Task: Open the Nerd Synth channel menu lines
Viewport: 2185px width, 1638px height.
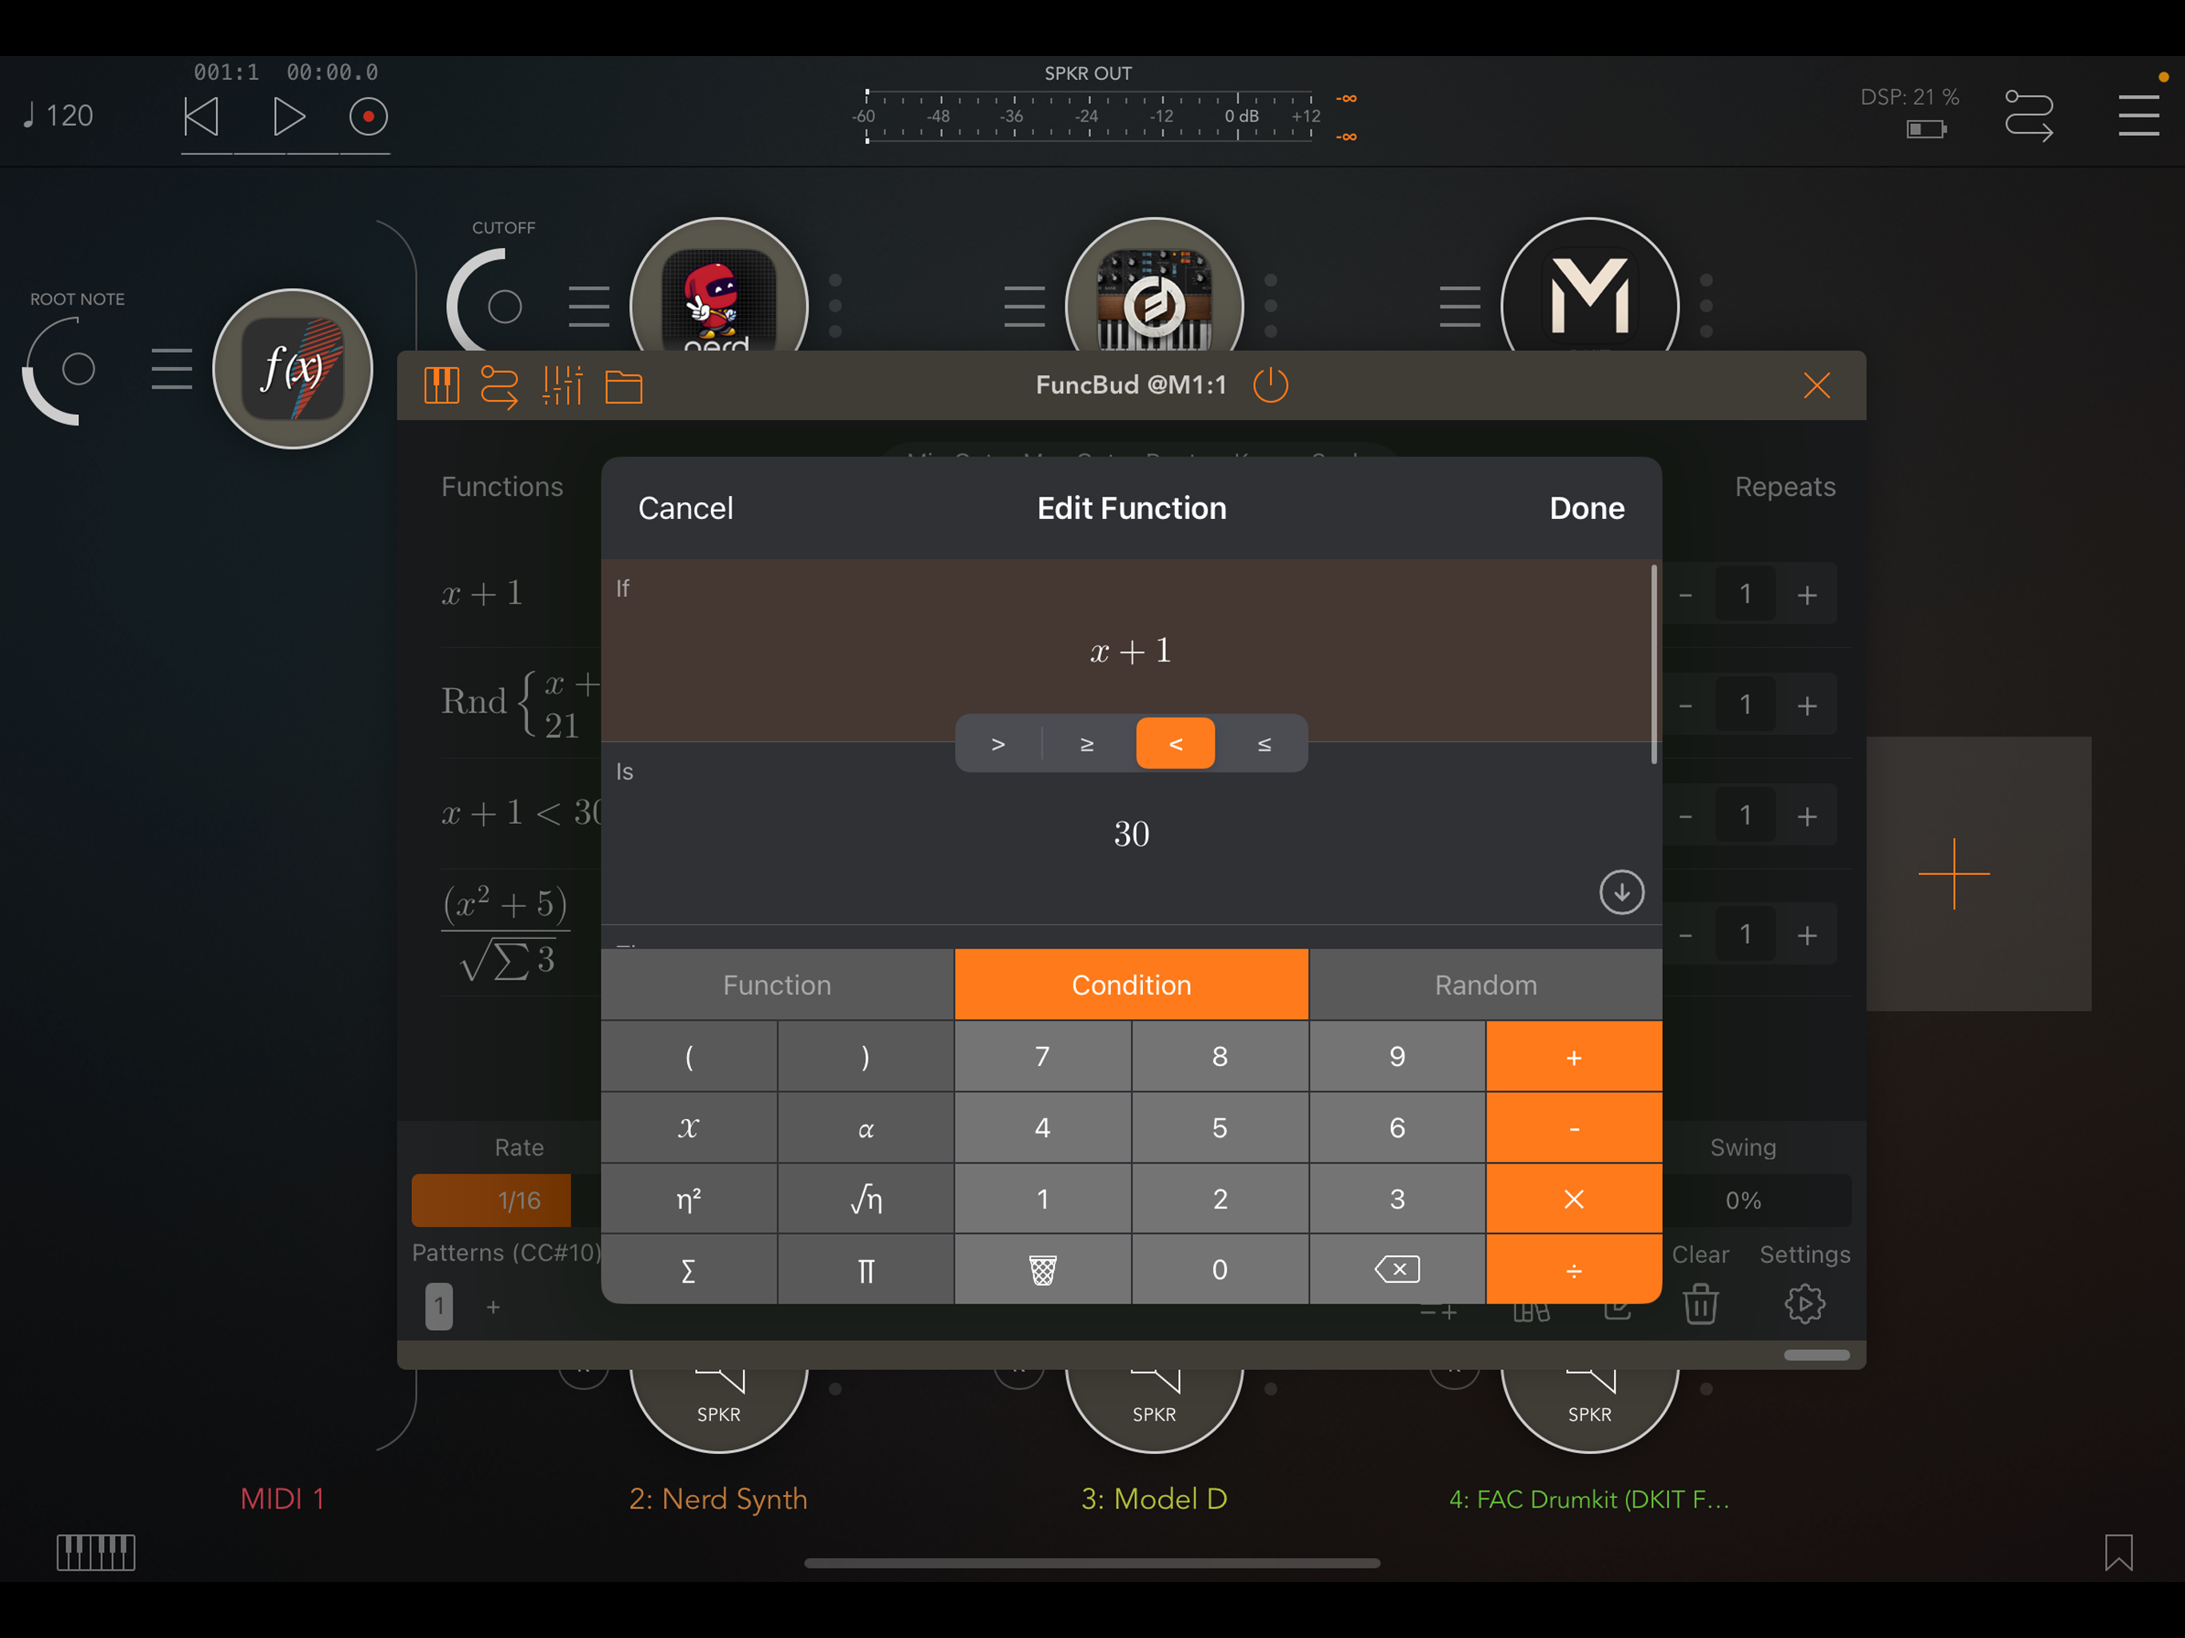Action: [589, 306]
